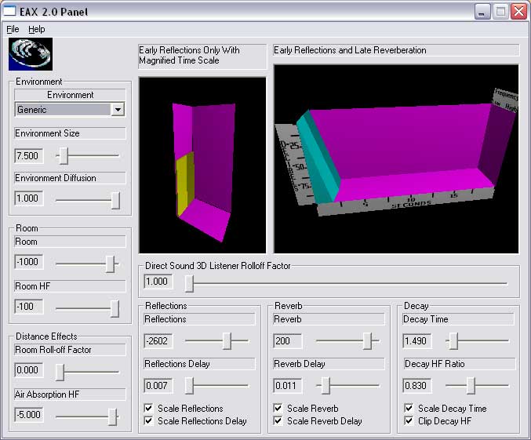The width and height of the screenshot is (531, 440).
Task: Toggle the Scale Reverb Delay checkbox
Action: (x=278, y=420)
